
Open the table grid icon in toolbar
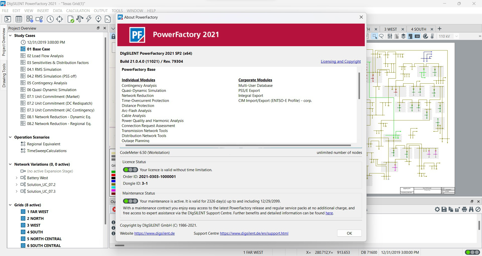coord(19,19)
